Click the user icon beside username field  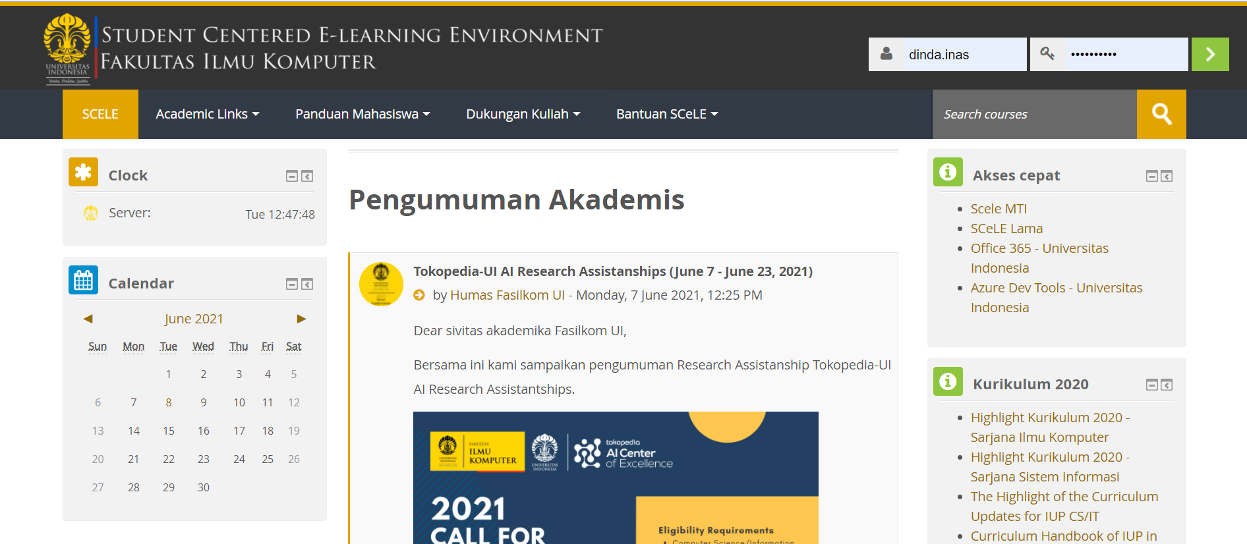tap(886, 53)
